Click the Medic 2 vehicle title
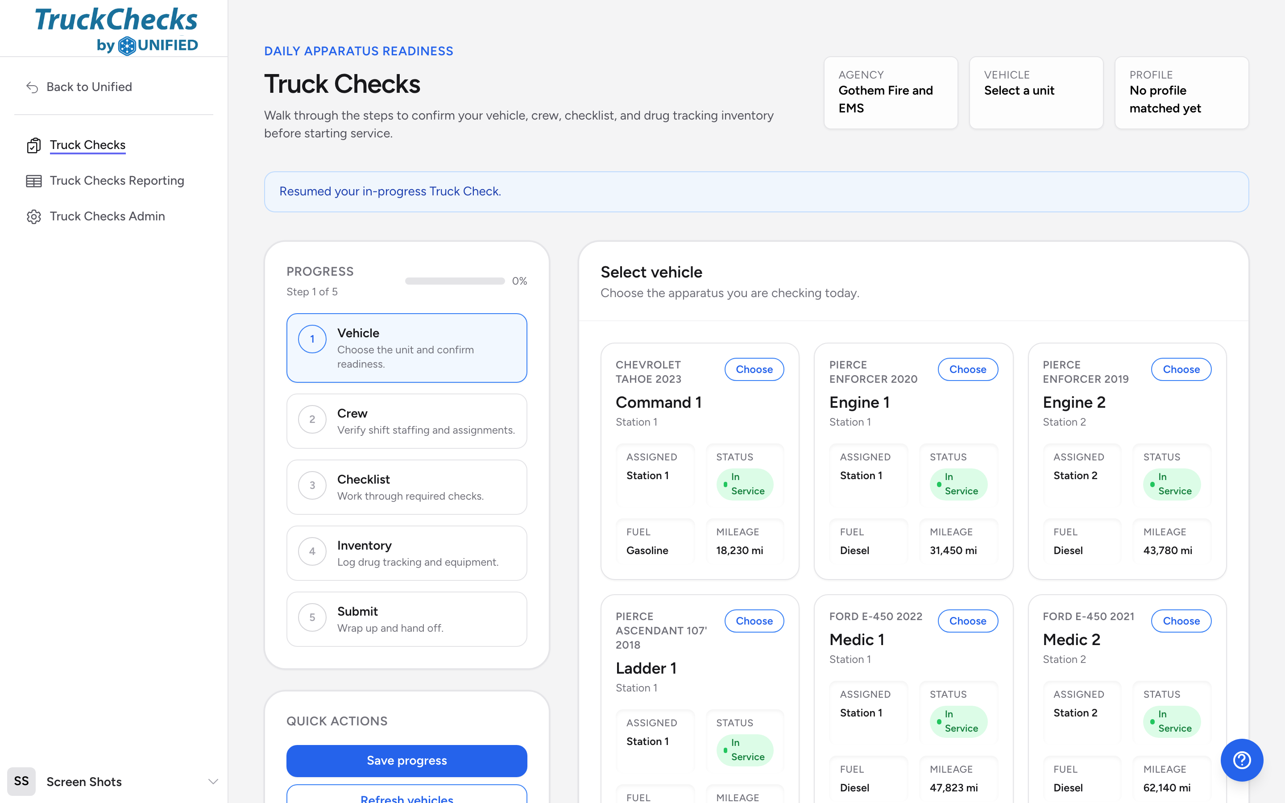Screen dimensions: 1285x803 [x=1071, y=640]
